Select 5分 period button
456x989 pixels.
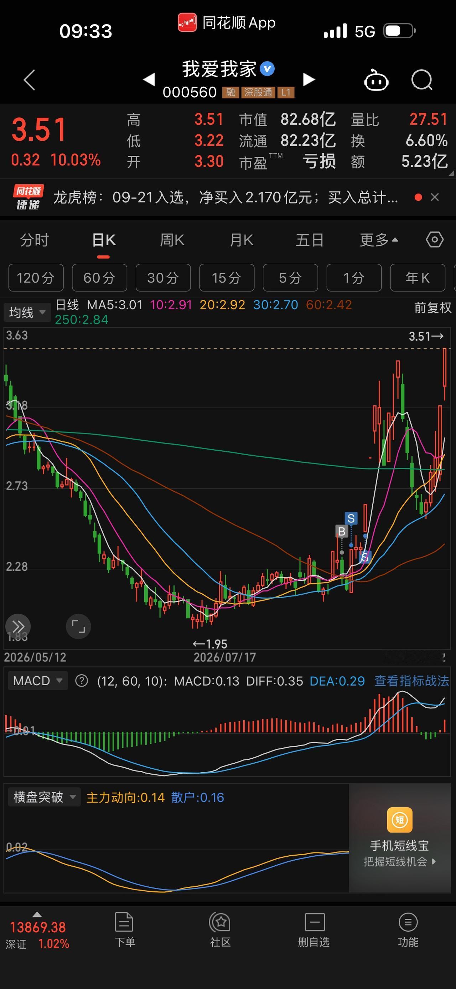pyautogui.click(x=290, y=278)
